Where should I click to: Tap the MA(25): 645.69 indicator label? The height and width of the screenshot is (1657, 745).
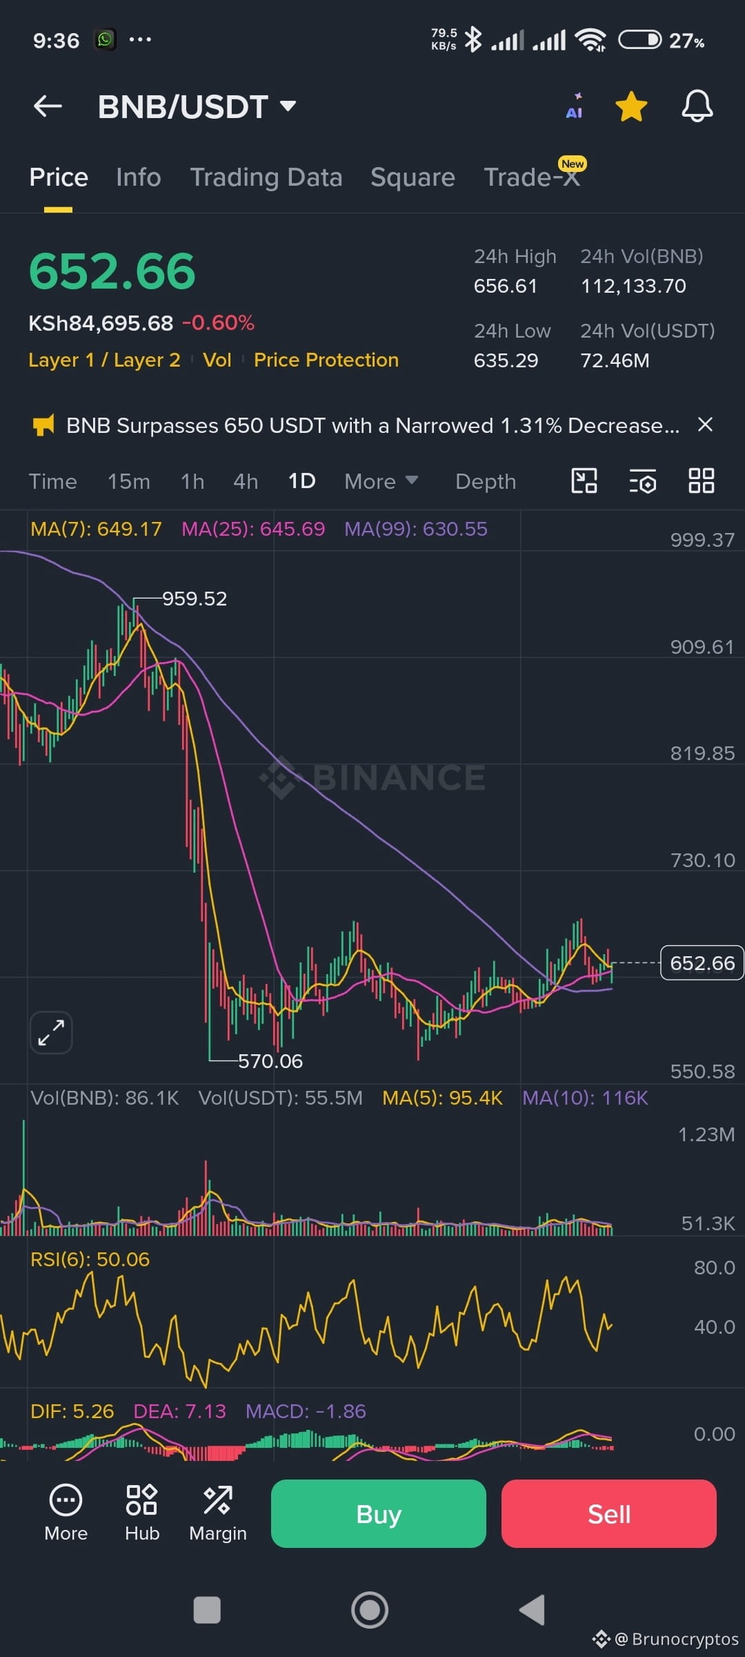(x=253, y=529)
